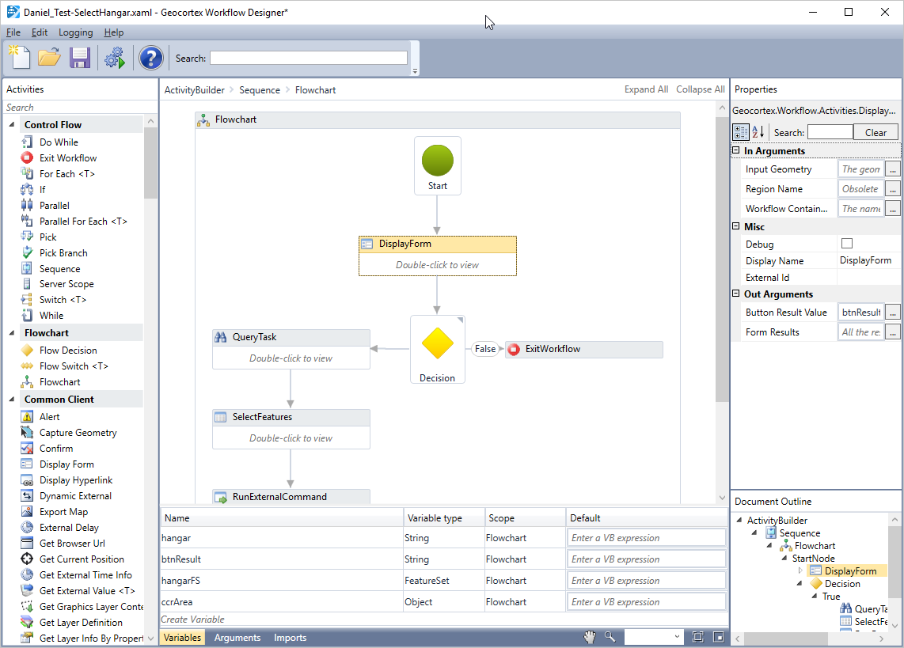Click the hangar default expression field
Image resolution: width=904 pixels, height=648 pixels.
tap(647, 538)
